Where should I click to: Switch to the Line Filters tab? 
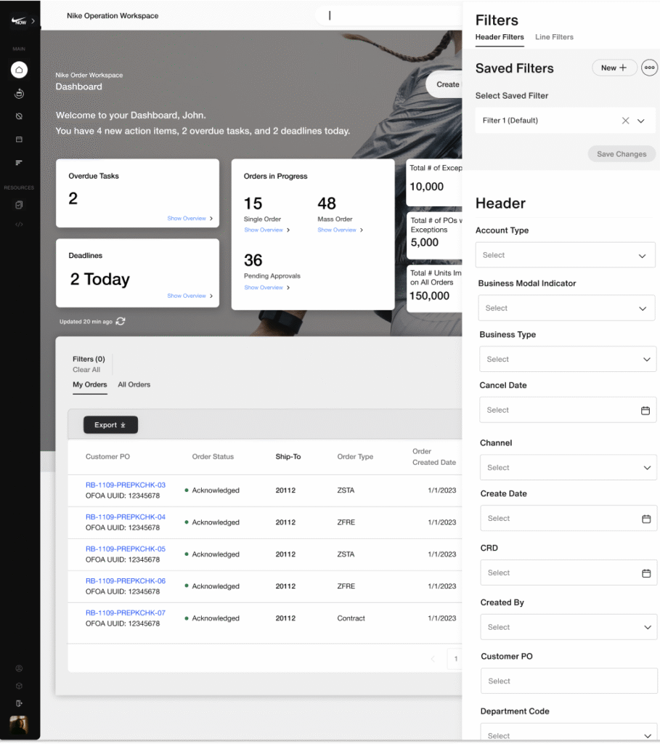pos(554,37)
